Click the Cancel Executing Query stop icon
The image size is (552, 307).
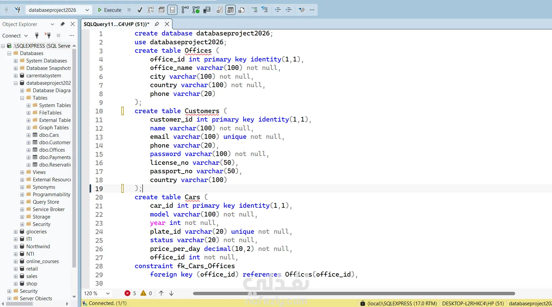coord(129,10)
